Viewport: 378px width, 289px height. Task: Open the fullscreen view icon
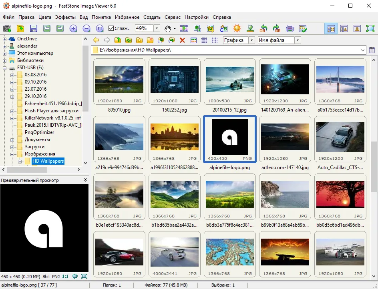[x=370, y=28]
